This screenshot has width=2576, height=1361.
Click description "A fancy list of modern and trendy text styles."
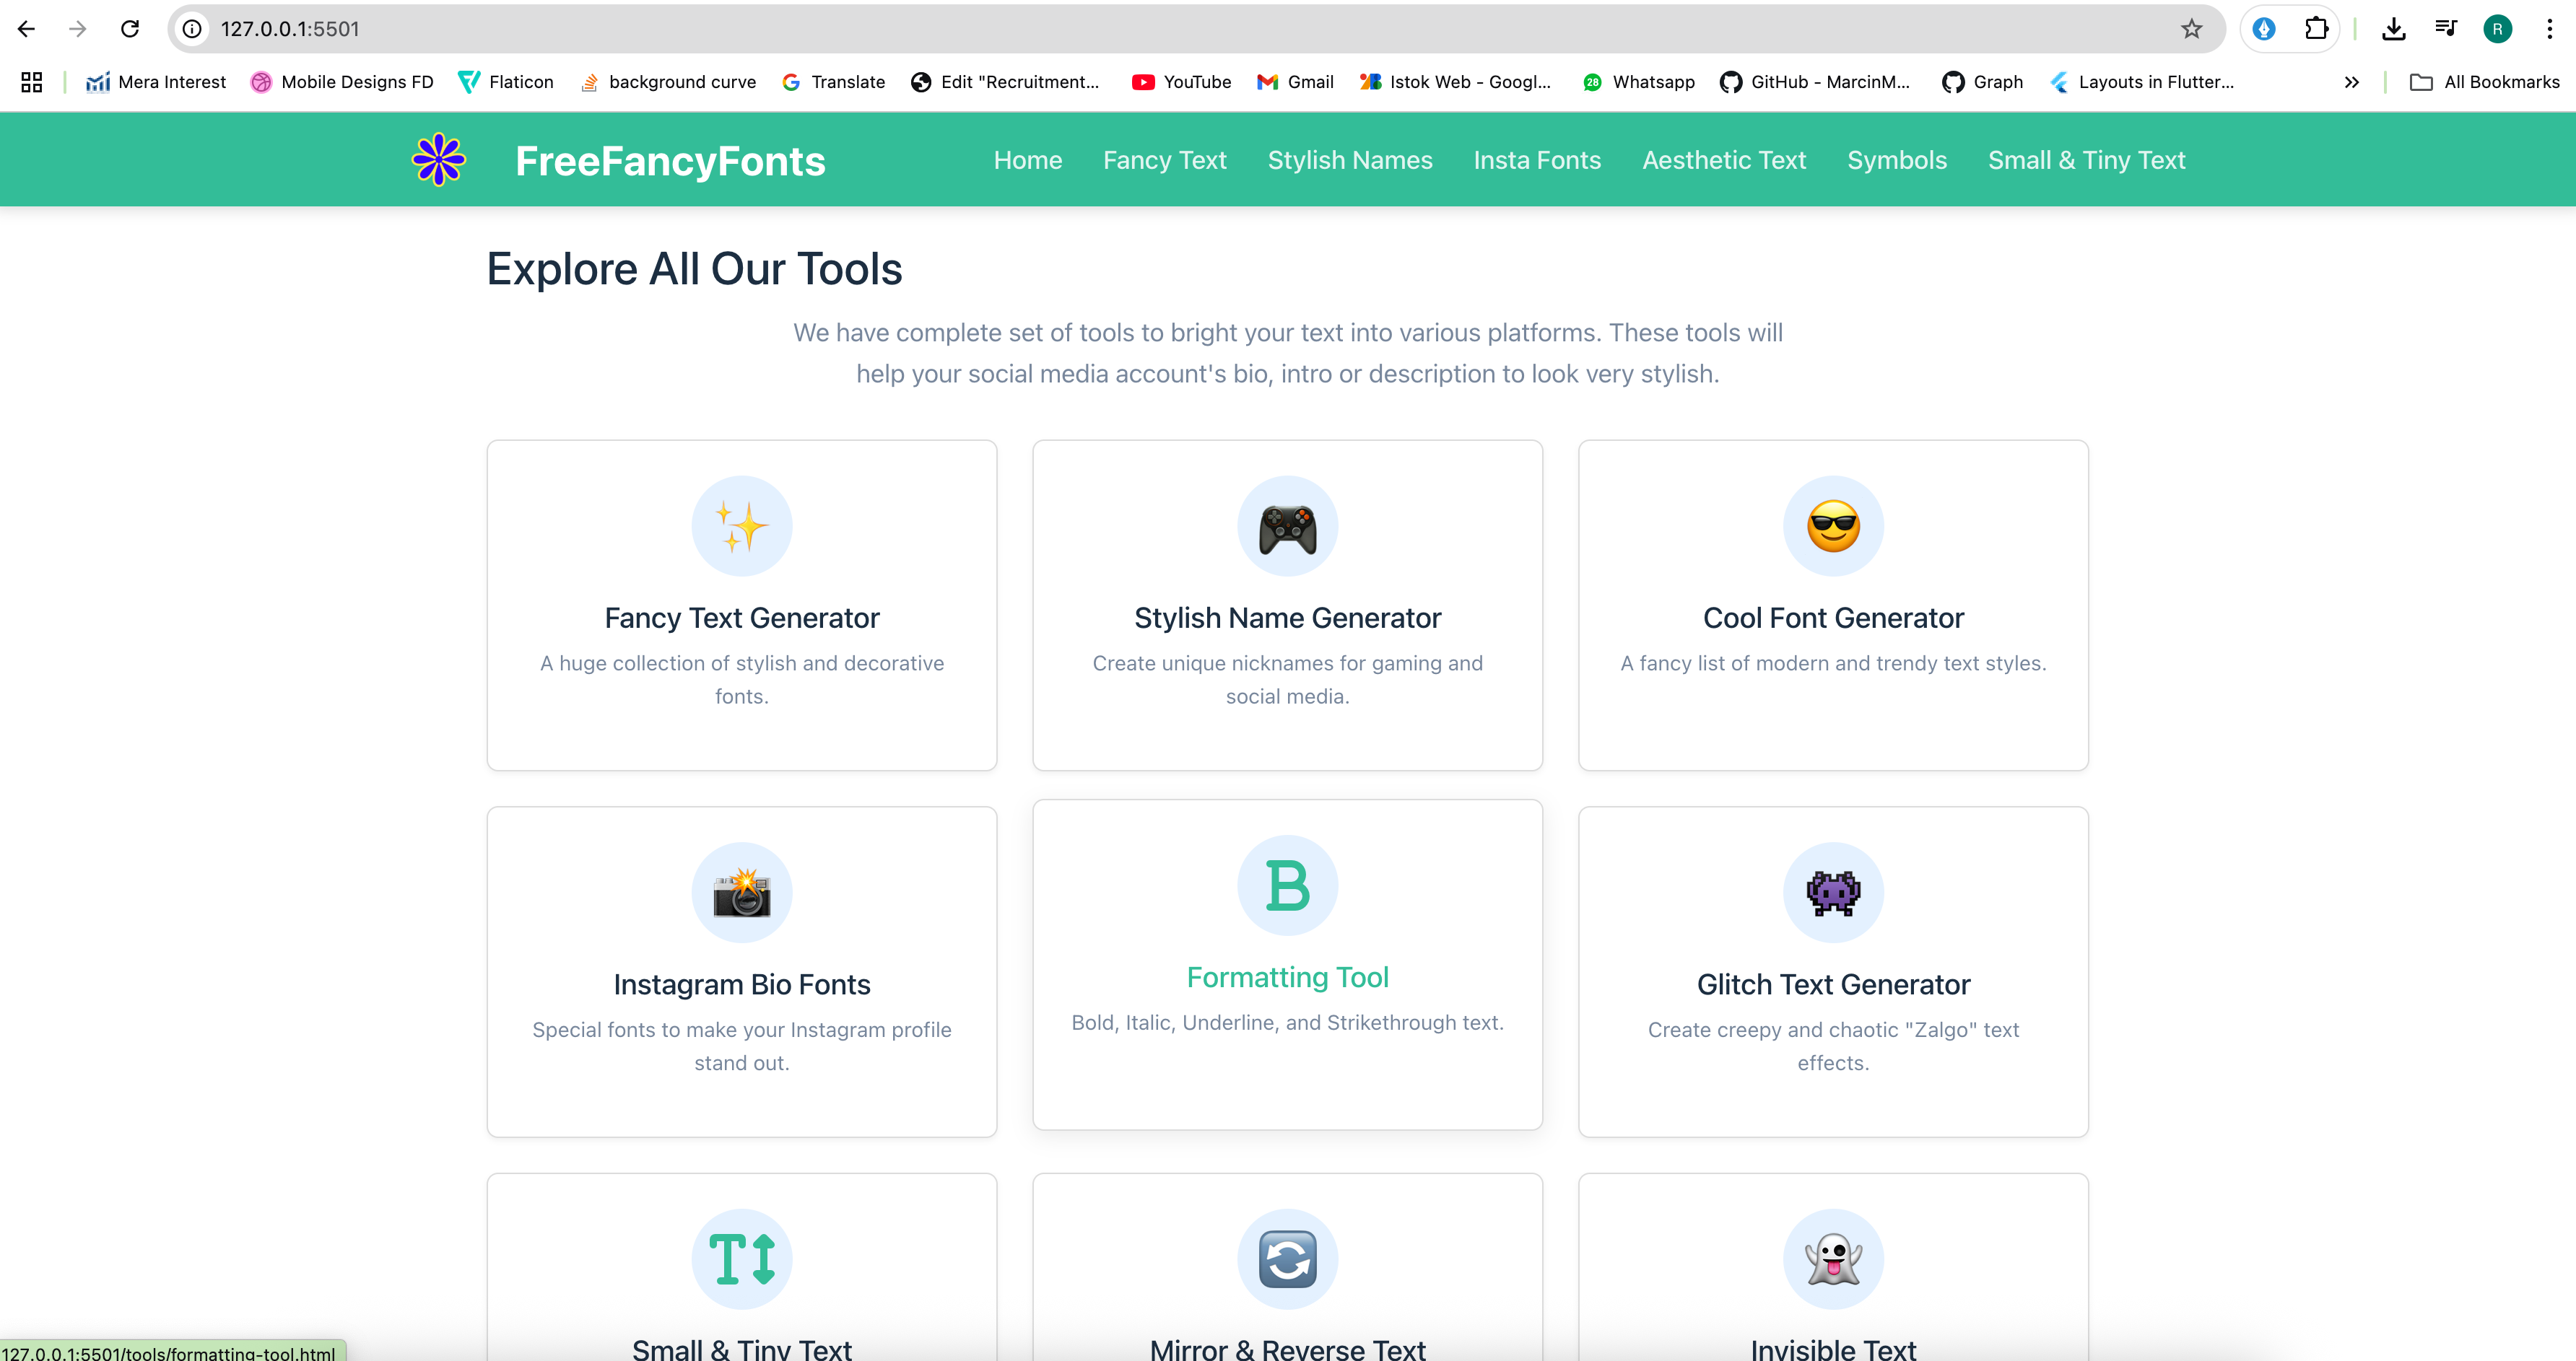click(x=1834, y=663)
